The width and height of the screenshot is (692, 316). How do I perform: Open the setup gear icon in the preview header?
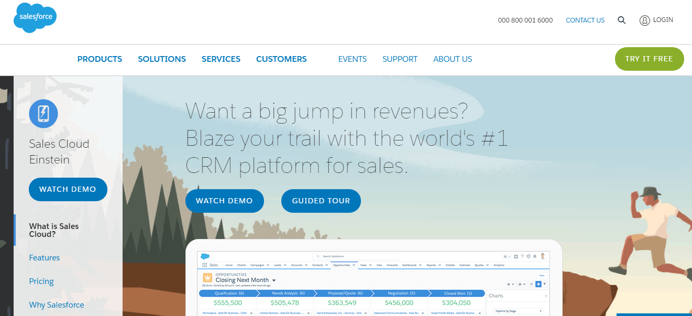tap(529, 256)
